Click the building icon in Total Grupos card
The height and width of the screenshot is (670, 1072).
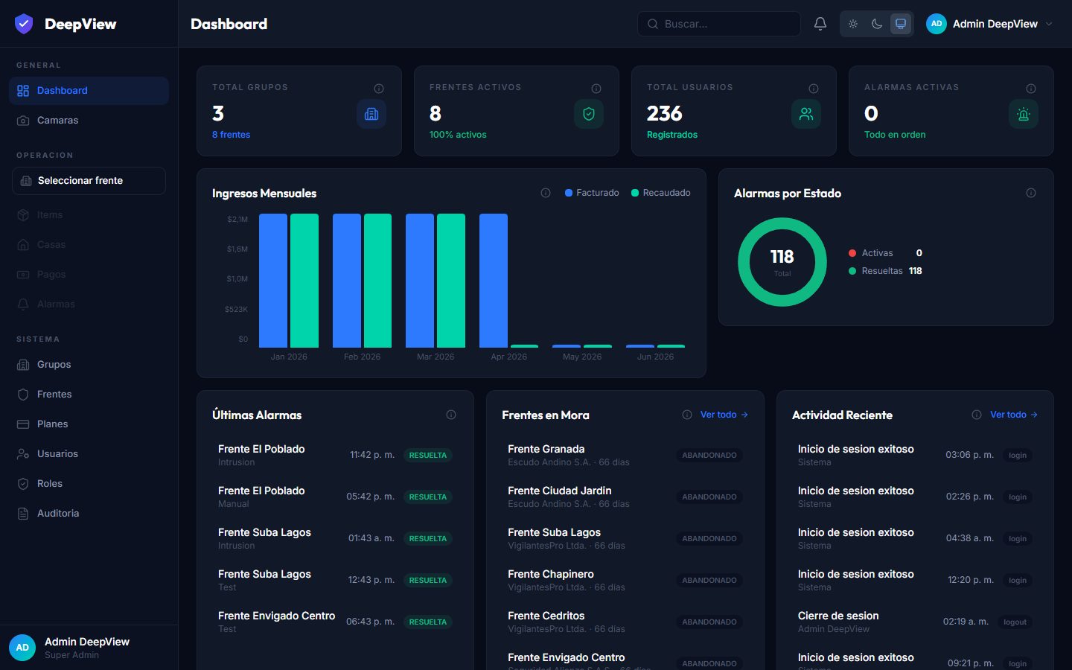pos(371,114)
